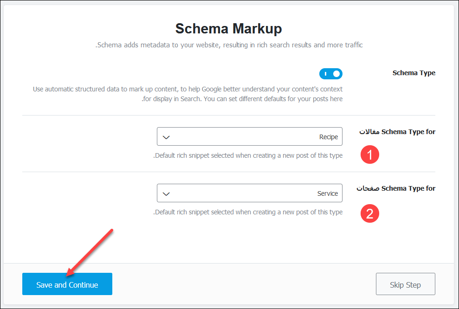Click the Skip Step button
This screenshot has width=459, height=309.
click(x=405, y=284)
